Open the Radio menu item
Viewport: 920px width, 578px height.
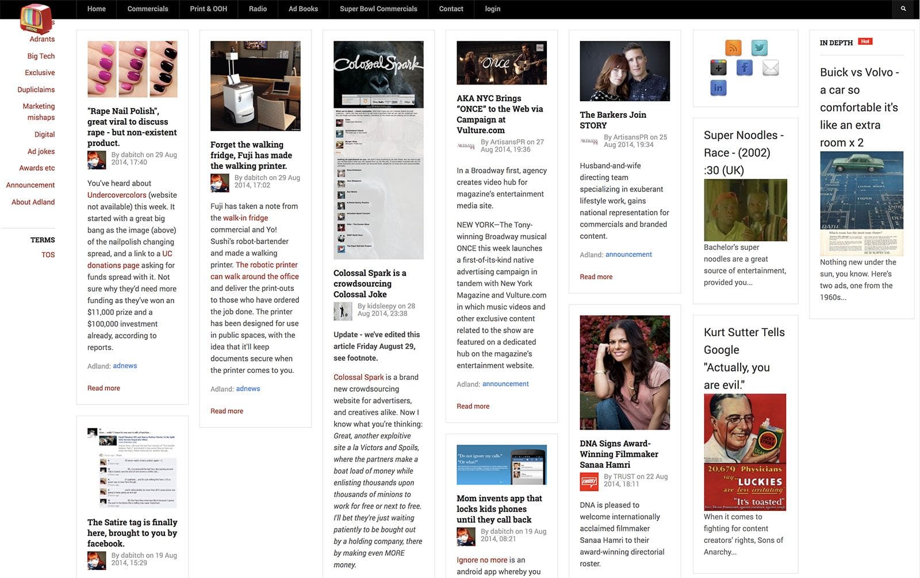pos(258,9)
